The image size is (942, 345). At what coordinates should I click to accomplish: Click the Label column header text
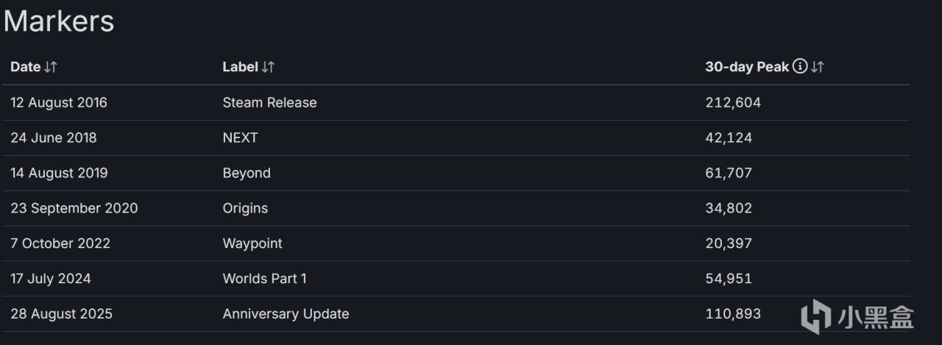240,67
